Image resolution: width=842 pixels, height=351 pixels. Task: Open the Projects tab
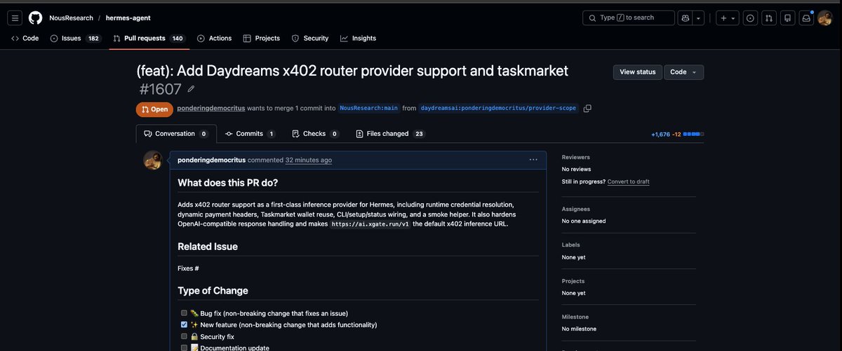261,39
